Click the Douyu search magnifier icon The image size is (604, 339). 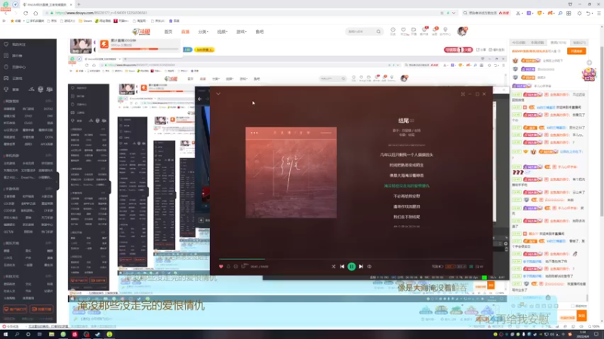tap(379, 32)
